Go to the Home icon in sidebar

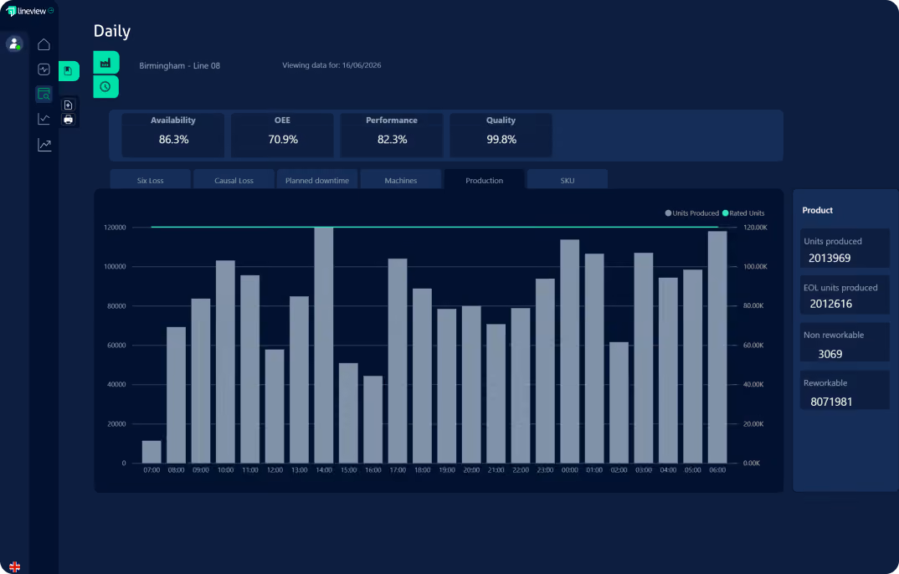click(x=44, y=44)
